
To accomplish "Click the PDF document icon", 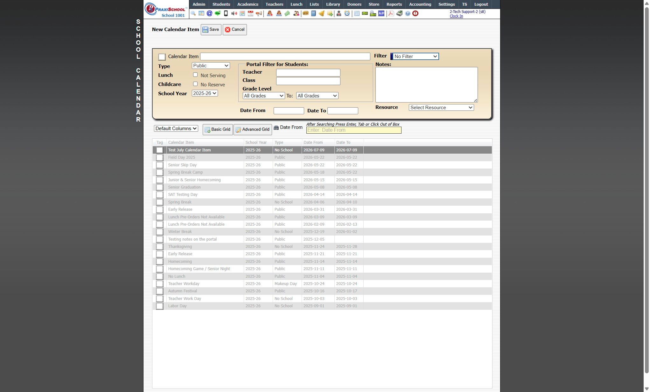I will click(x=391, y=13).
